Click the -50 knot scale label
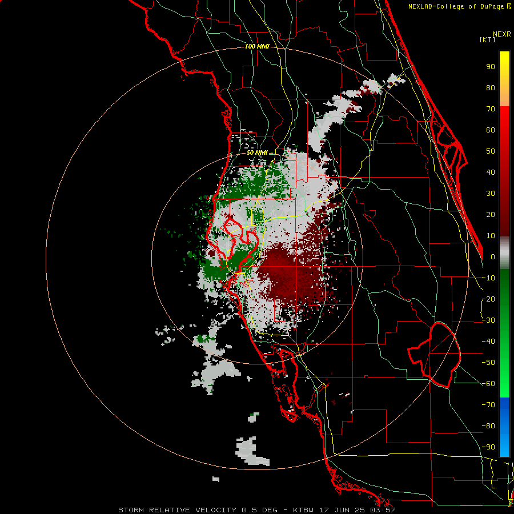Viewport: 514px width, 514px height. click(x=488, y=363)
